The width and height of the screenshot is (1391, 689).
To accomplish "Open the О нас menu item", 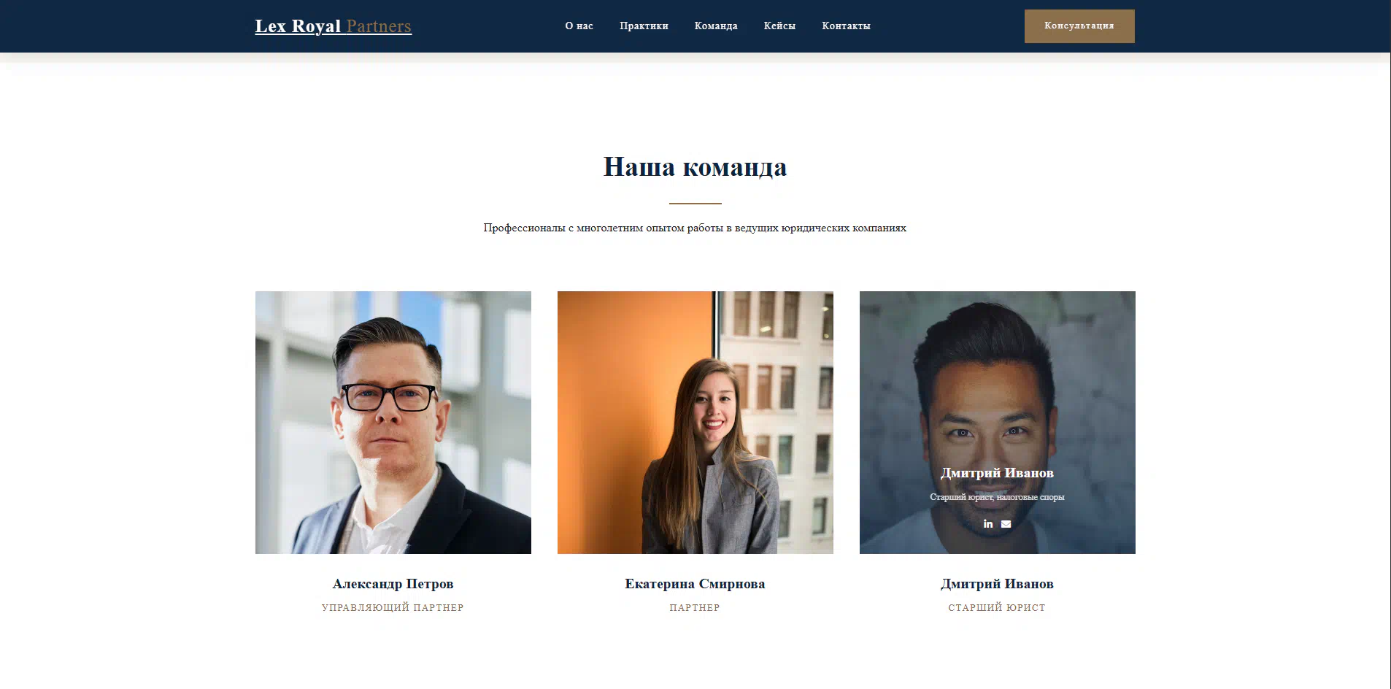I will [579, 26].
